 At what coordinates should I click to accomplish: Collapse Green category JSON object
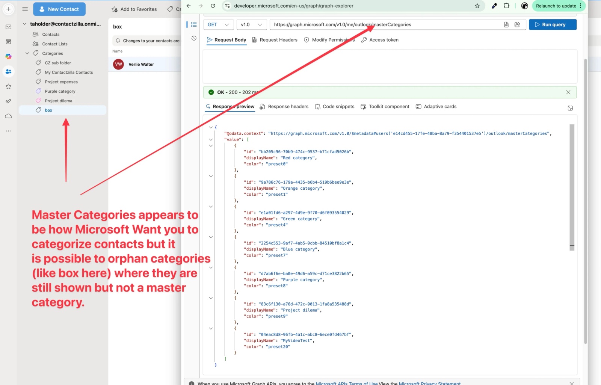211,207
